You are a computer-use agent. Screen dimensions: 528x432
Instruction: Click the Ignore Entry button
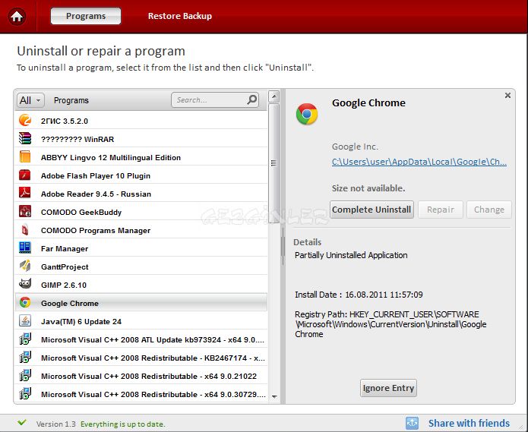388,388
